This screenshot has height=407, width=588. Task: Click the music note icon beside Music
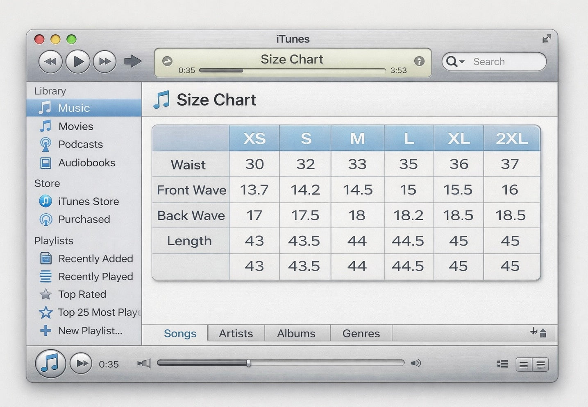pyautogui.click(x=45, y=108)
